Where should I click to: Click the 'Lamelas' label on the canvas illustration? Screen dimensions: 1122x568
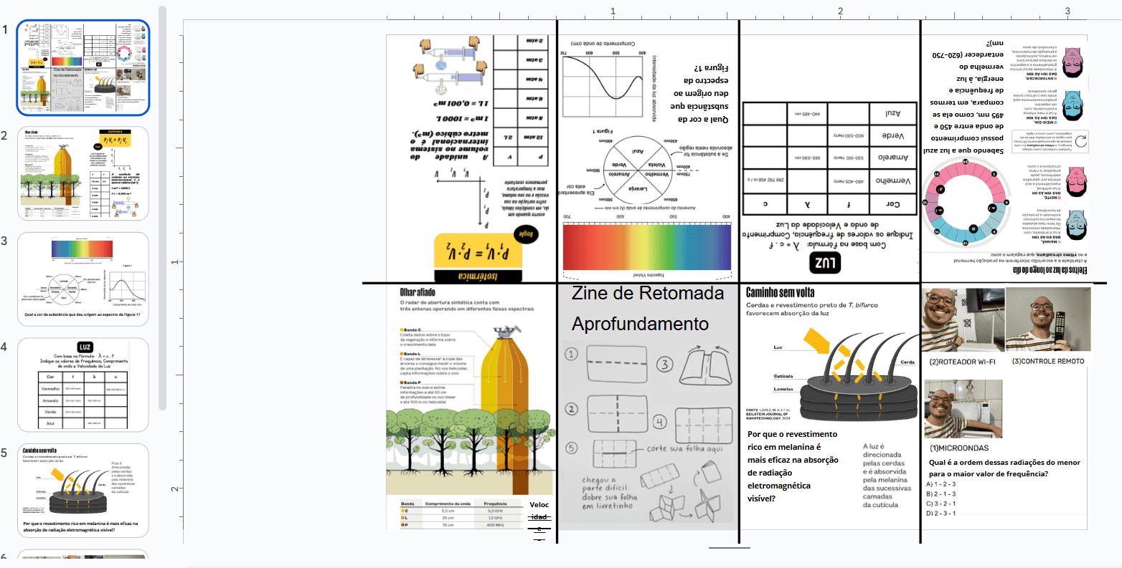click(783, 390)
